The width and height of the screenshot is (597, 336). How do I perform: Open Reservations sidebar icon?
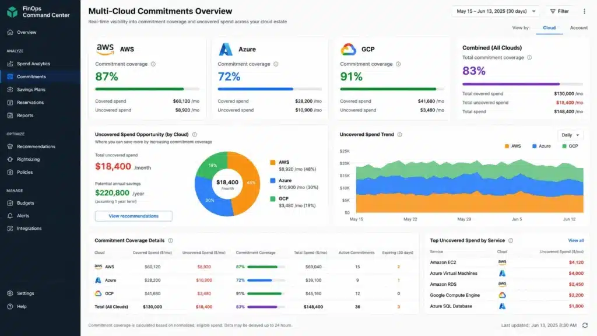[10, 103]
